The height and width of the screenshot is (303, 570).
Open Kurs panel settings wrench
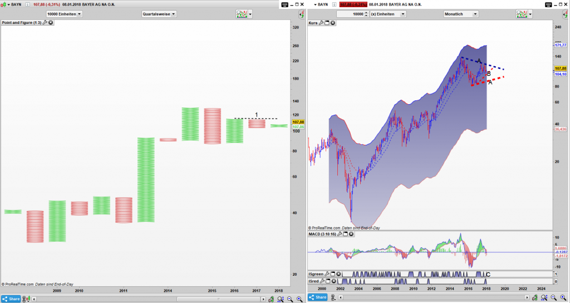click(x=321, y=23)
